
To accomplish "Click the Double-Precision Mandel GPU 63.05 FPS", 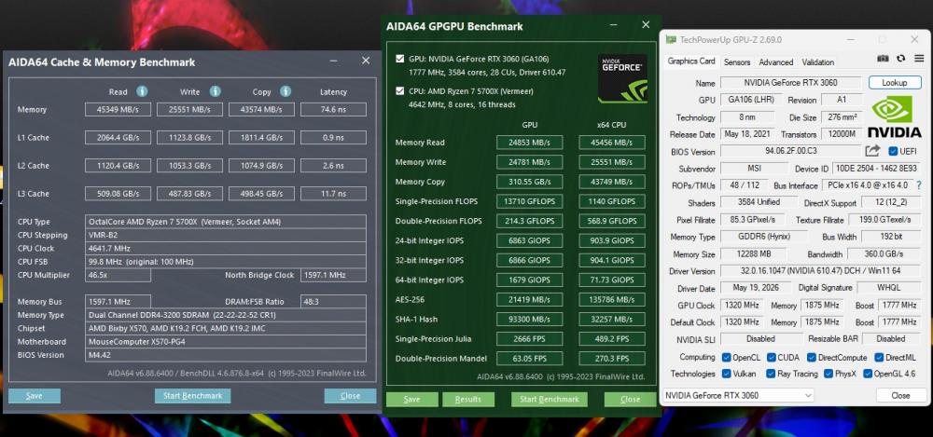I will (x=530, y=359).
